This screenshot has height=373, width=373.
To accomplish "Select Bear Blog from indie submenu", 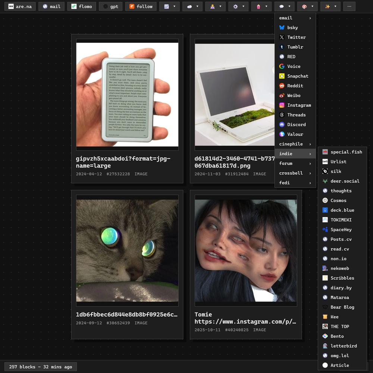I will [342, 307].
